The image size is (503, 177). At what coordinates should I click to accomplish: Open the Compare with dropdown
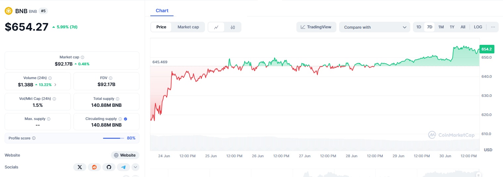coord(375,27)
